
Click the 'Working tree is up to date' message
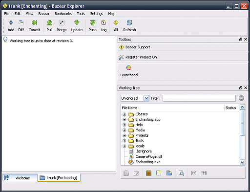[x=41, y=41]
